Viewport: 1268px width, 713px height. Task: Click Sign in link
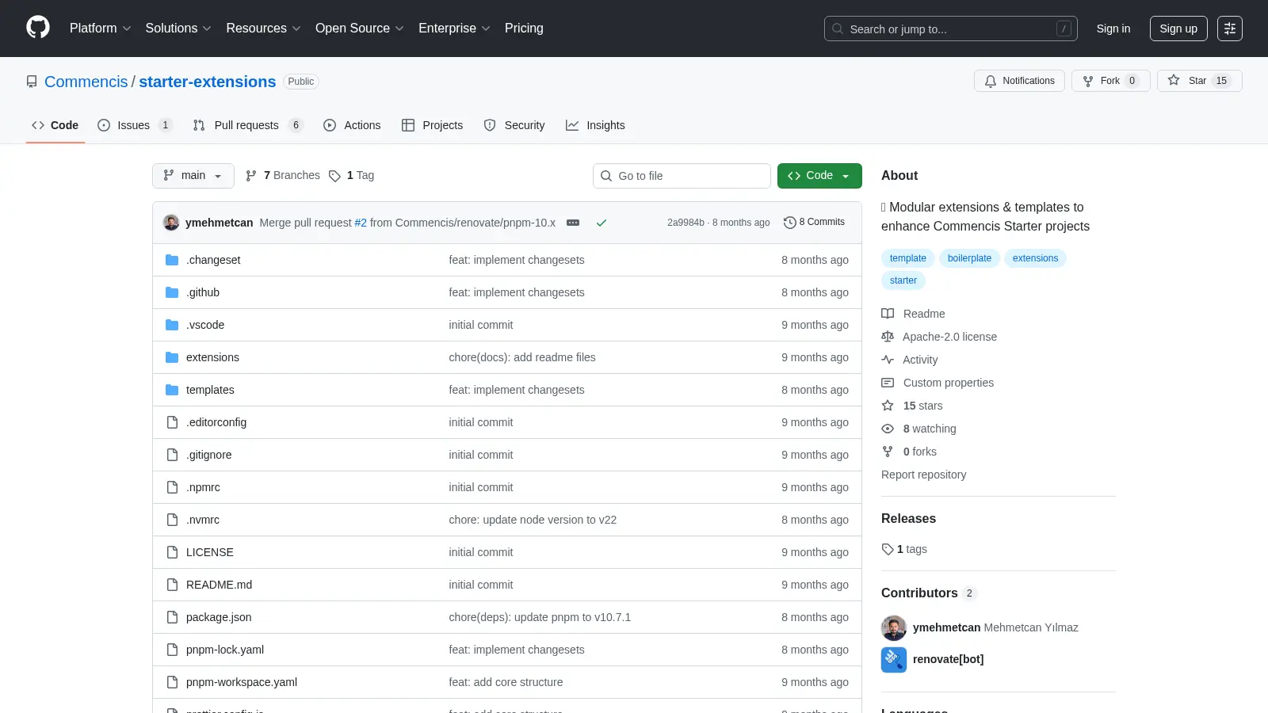click(1113, 29)
